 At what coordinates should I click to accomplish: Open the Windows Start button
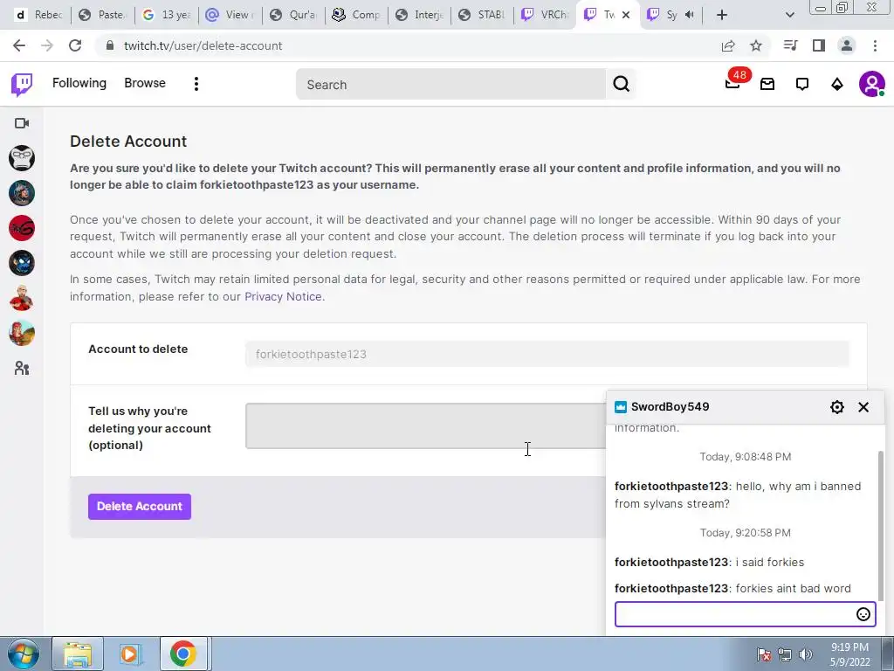pos(23,654)
